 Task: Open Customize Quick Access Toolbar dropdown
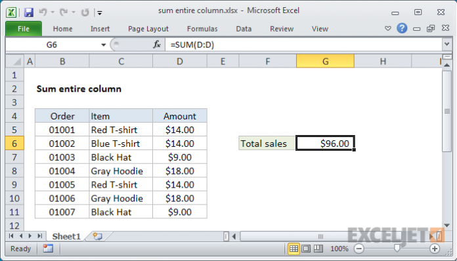(100, 12)
